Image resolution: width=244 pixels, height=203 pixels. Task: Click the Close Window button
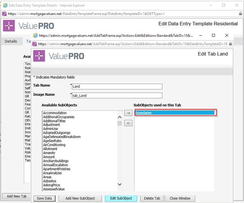tap(180, 198)
